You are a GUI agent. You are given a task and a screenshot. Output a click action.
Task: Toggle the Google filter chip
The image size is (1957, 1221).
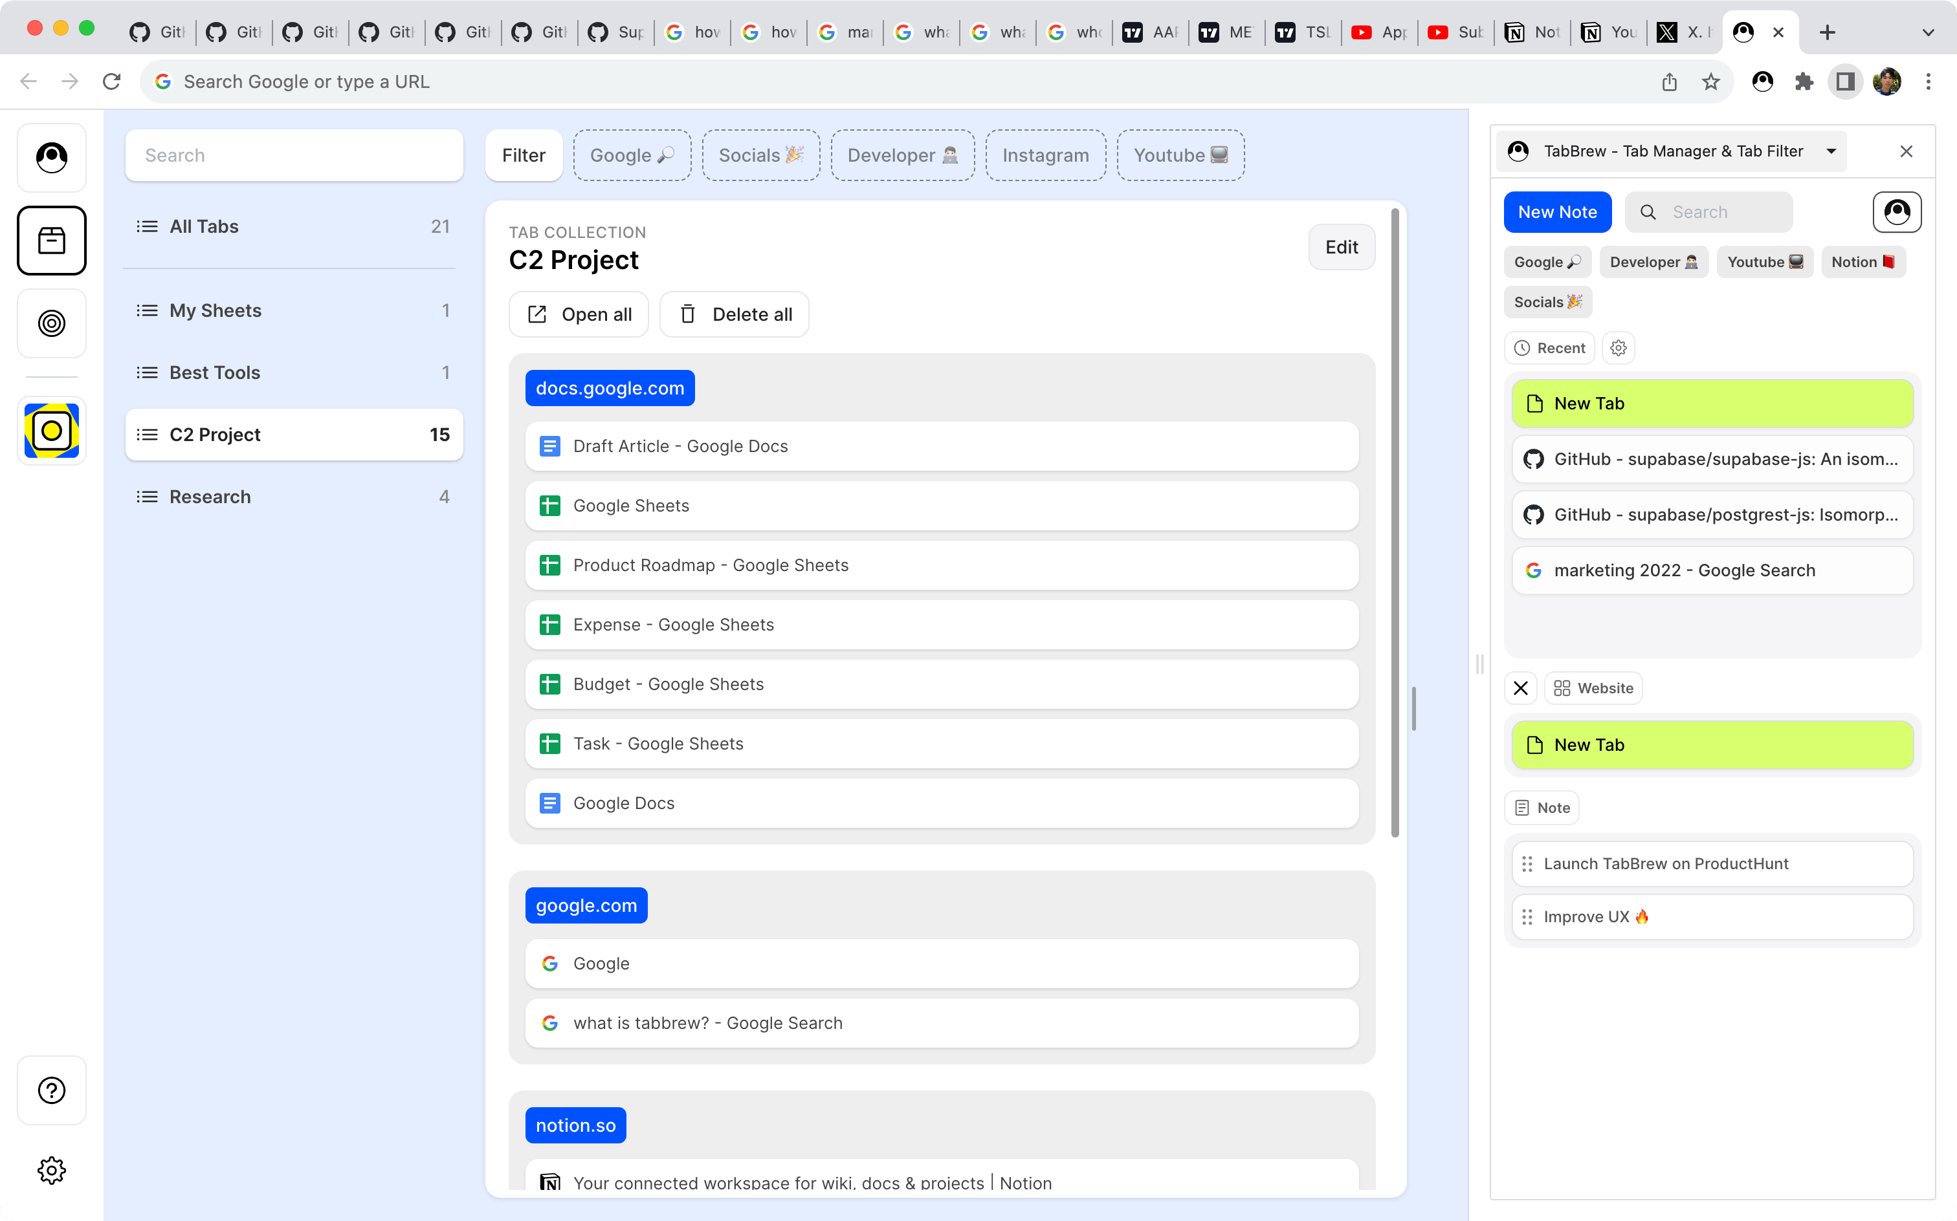click(632, 155)
